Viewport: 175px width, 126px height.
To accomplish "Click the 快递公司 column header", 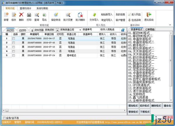I will click(71, 34).
